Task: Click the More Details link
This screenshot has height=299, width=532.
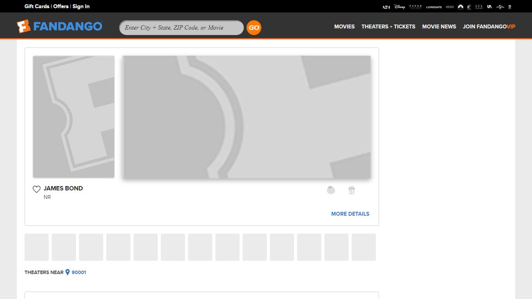Action: [x=350, y=214]
